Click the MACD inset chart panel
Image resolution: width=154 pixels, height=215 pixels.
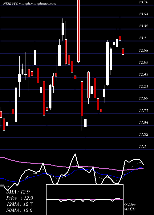point(85,200)
